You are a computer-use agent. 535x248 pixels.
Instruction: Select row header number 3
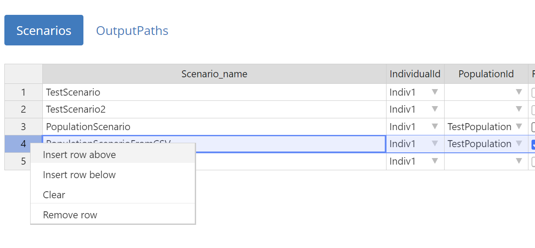tap(24, 127)
